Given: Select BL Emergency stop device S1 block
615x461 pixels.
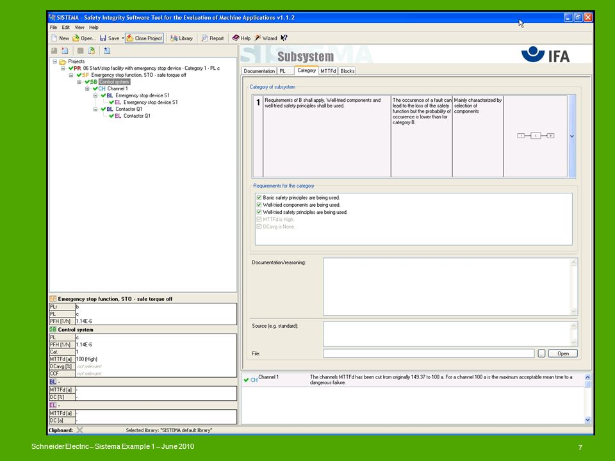Looking at the screenshot, I should click(x=142, y=95).
